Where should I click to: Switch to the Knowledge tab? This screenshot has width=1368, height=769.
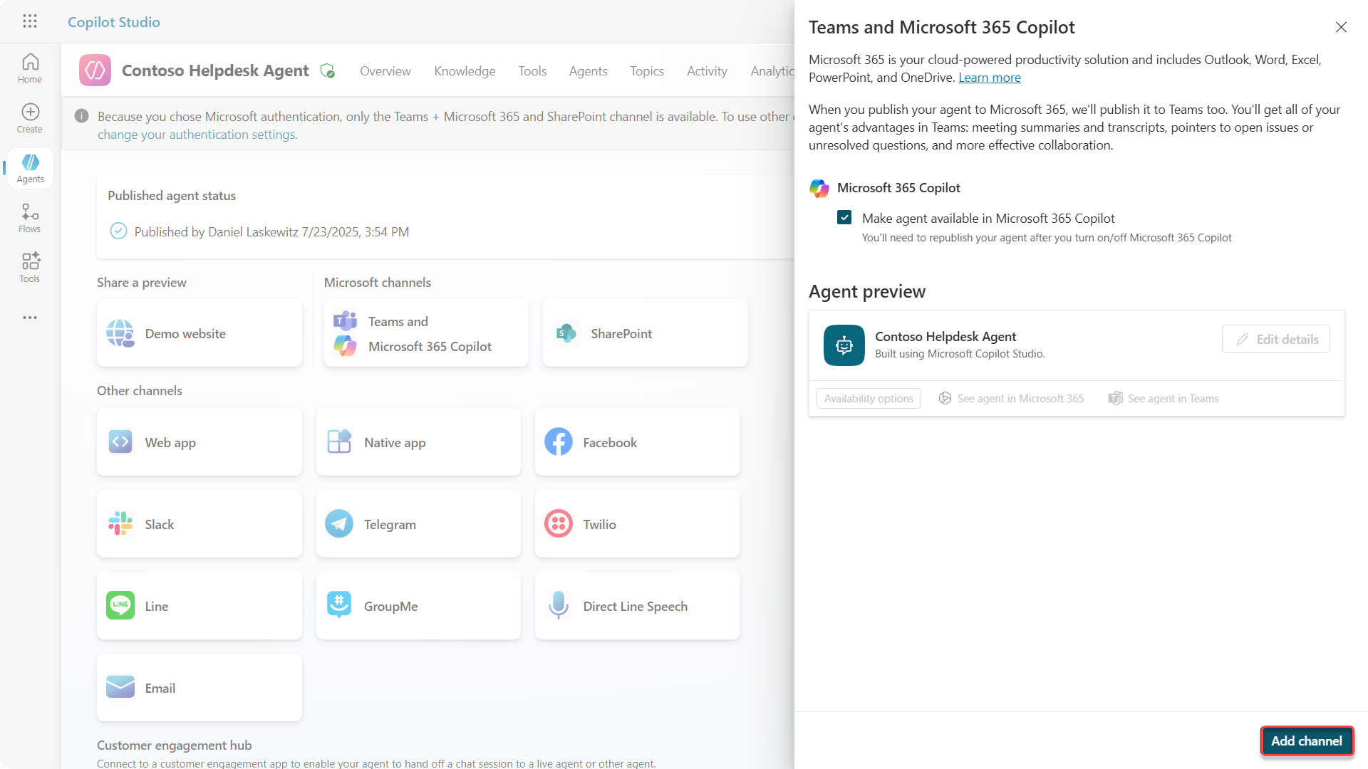tap(465, 71)
